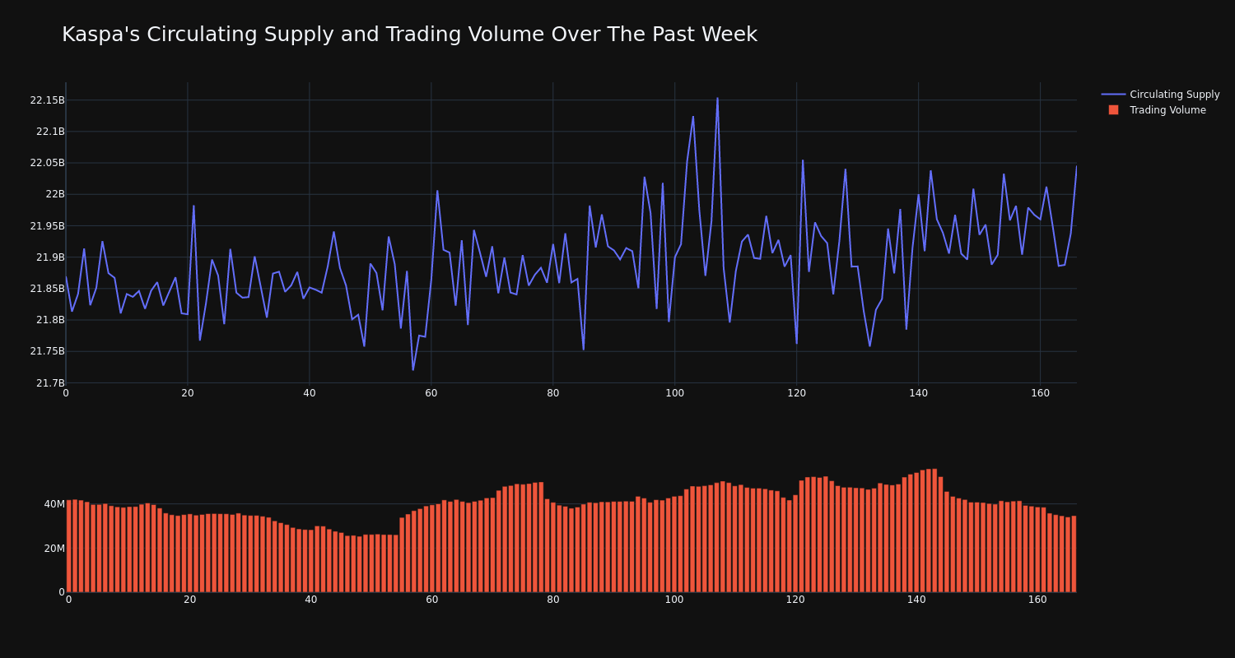Viewport: 1235px width, 658px height.
Task: Click the red Trading Volume legend square
Action: [1113, 110]
